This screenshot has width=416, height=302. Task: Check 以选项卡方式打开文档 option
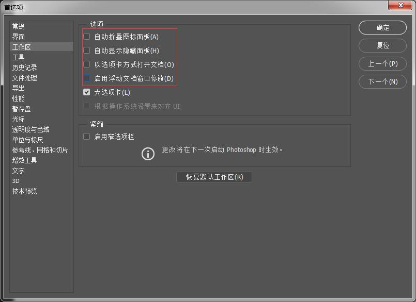click(x=86, y=64)
